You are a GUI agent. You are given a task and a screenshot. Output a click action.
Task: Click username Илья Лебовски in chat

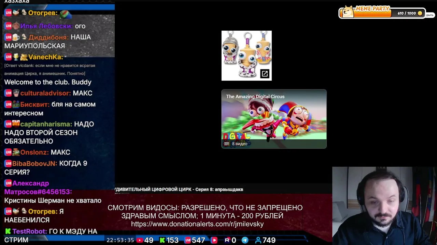(x=46, y=26)
